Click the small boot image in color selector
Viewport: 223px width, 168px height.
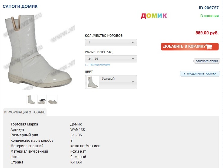click(92, 82)
